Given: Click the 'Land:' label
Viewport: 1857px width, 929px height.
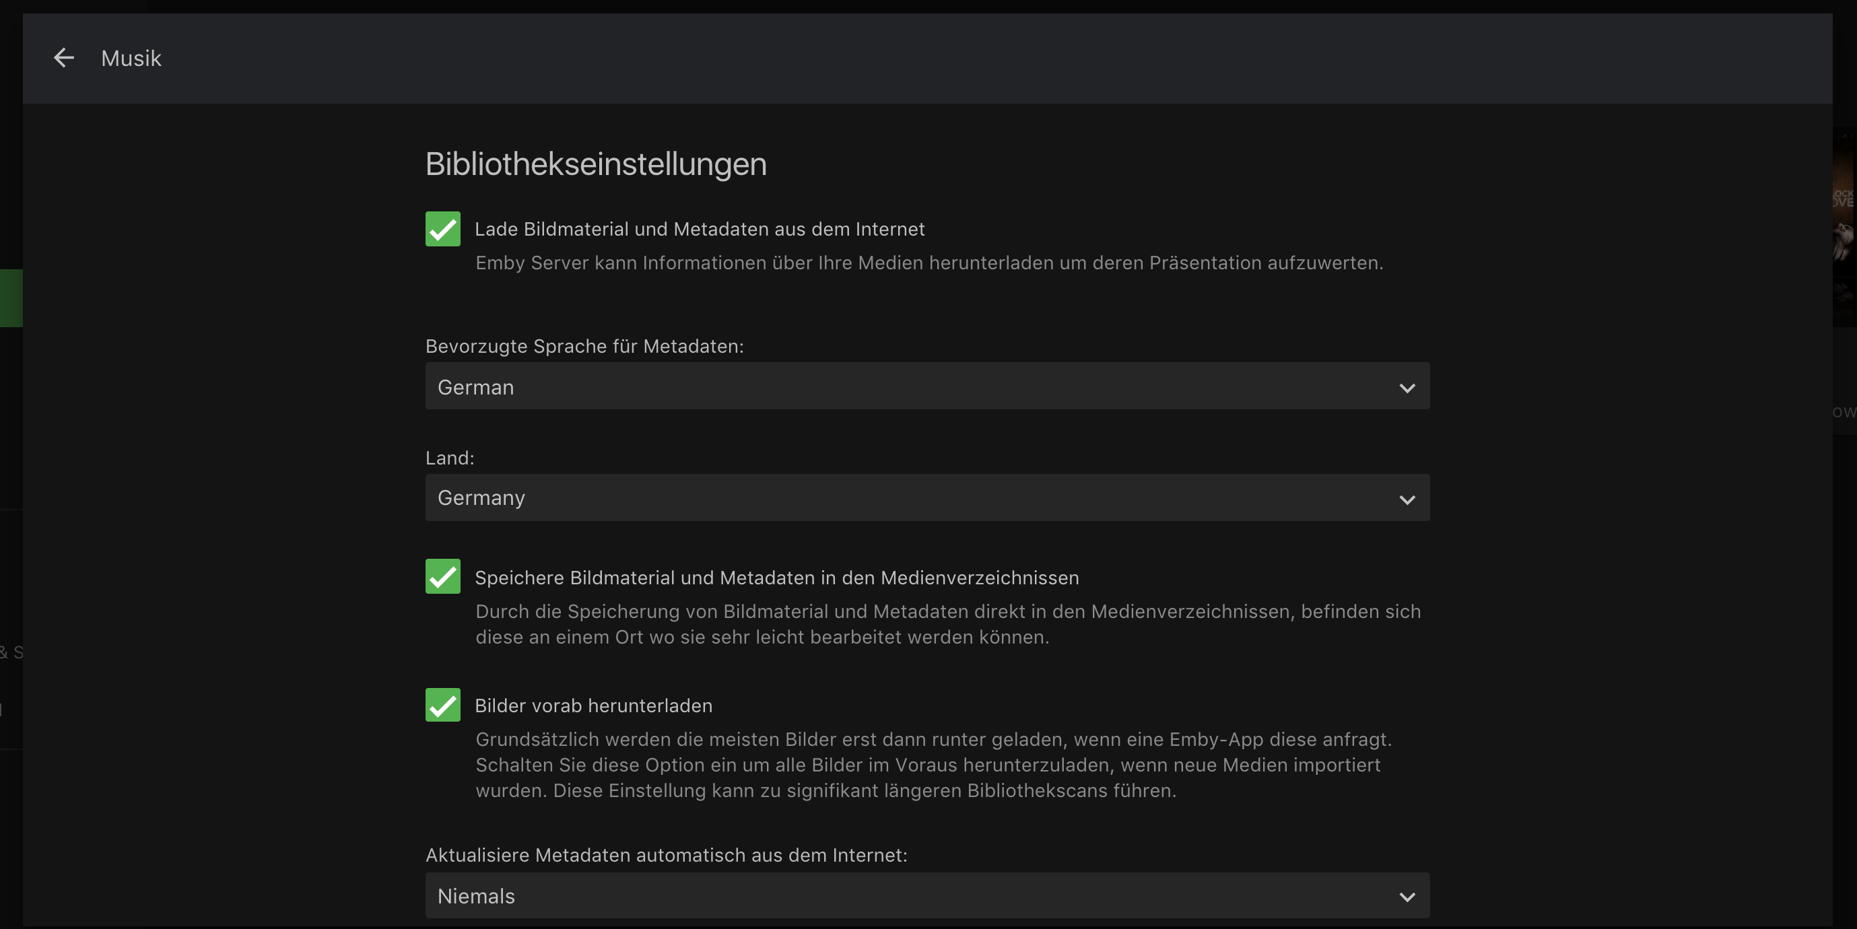Looking at the screenshot, I should point(450,458).
